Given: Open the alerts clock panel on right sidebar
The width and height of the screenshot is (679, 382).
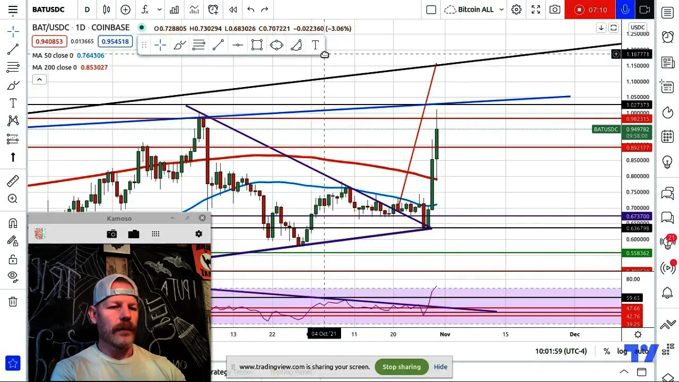Looking at the screenshot, I should pyautogui.click(x=668, y=37).
